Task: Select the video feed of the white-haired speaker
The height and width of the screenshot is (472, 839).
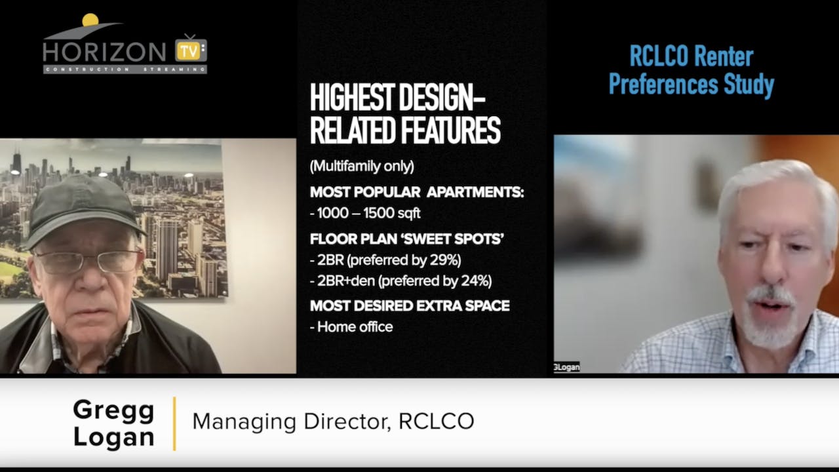Action: click(x=696, y=254)
